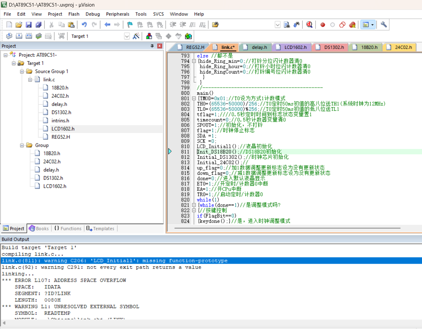Viewport: 422px width, 329px height.
Task: Navigate backwards with blue arrow
Action: coord(107,25)
